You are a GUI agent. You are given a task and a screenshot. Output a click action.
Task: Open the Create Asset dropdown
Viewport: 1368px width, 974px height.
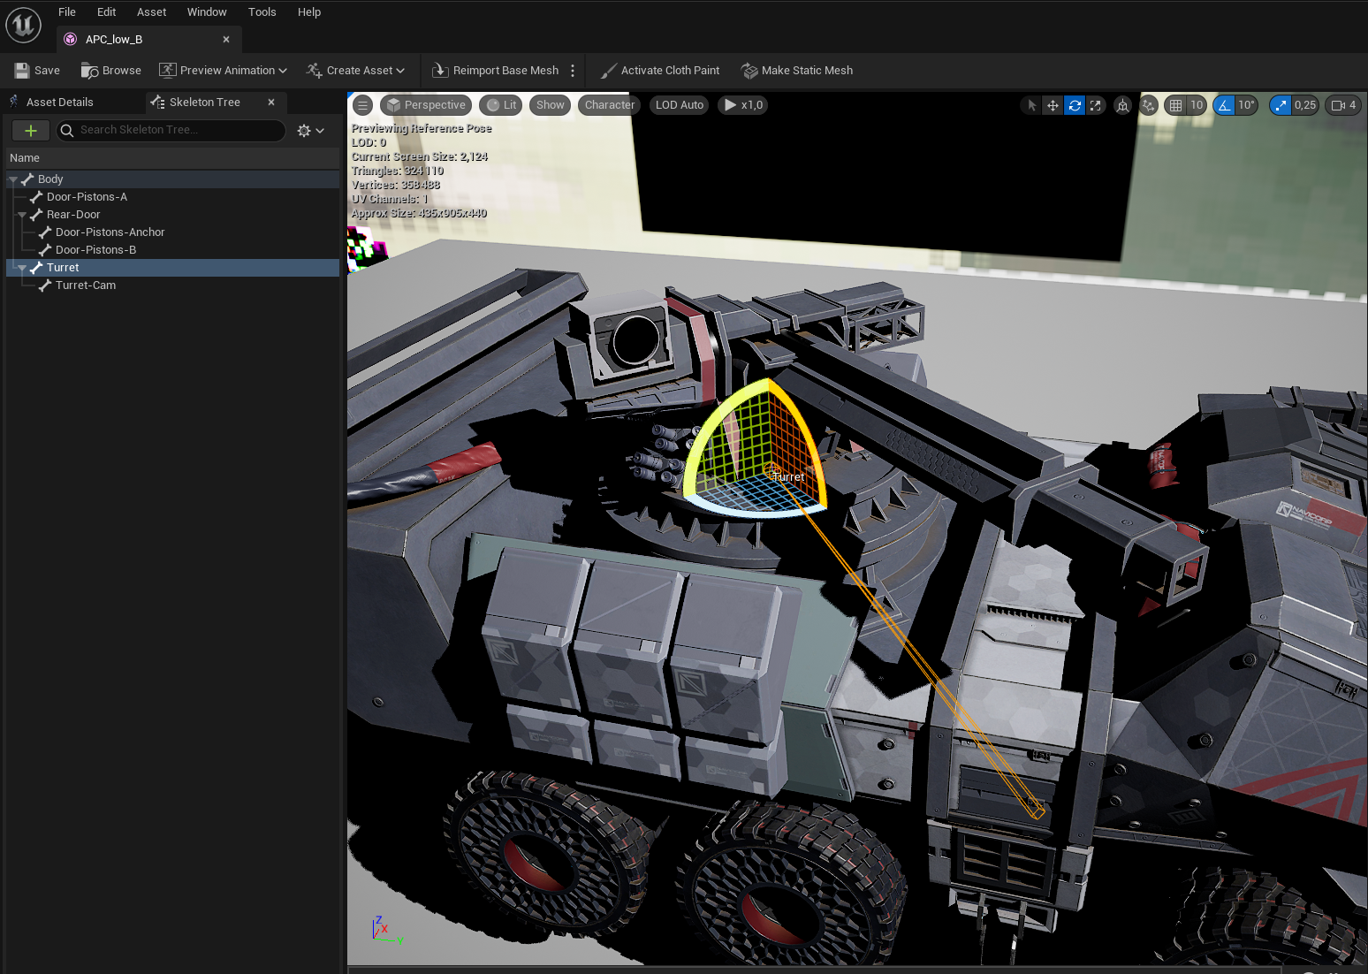(355, 71)
